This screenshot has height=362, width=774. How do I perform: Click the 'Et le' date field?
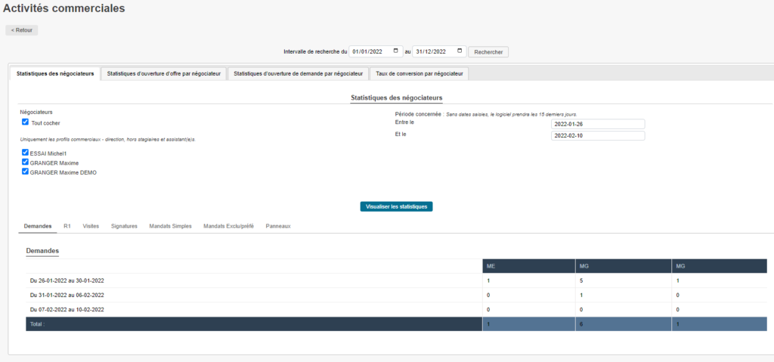tap(597, 136)
